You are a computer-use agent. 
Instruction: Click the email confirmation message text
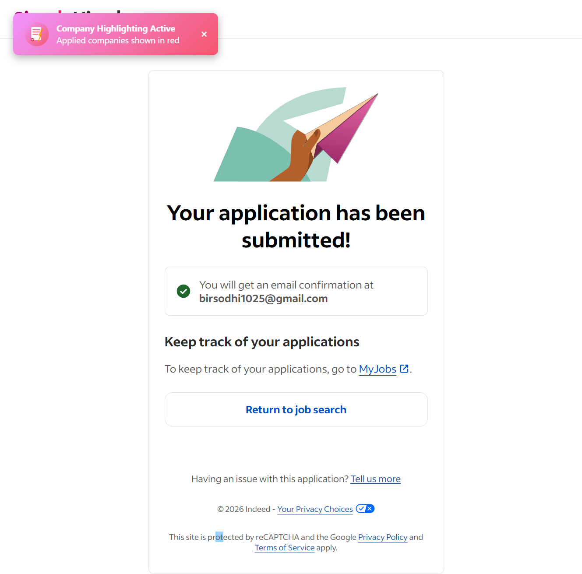click(286, 285)
